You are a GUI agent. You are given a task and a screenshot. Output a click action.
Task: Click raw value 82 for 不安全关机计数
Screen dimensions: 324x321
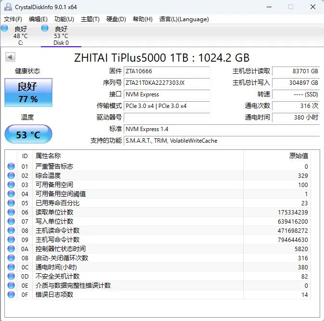tap(305, 276)
